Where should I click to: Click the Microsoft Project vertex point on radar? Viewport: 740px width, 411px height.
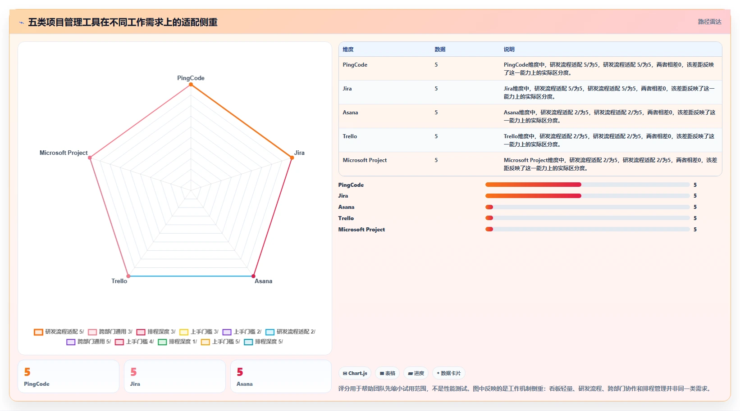90,158
